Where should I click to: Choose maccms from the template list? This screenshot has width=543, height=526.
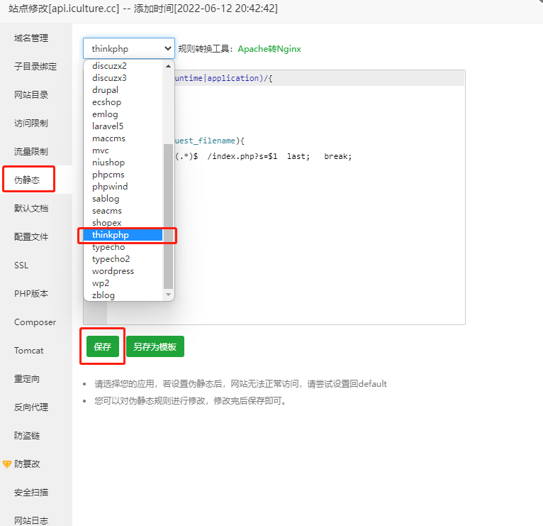coord(123,138)
